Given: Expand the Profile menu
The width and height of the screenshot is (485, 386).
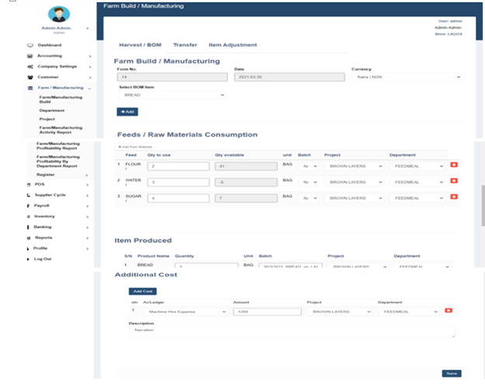Looking at the screenshot, I should [x=87, y=249].
